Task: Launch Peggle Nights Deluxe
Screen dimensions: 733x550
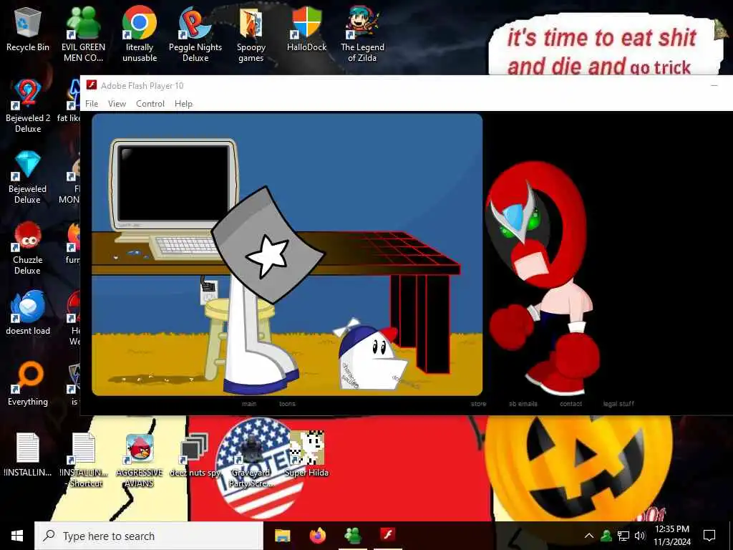Action: [195, 34]
